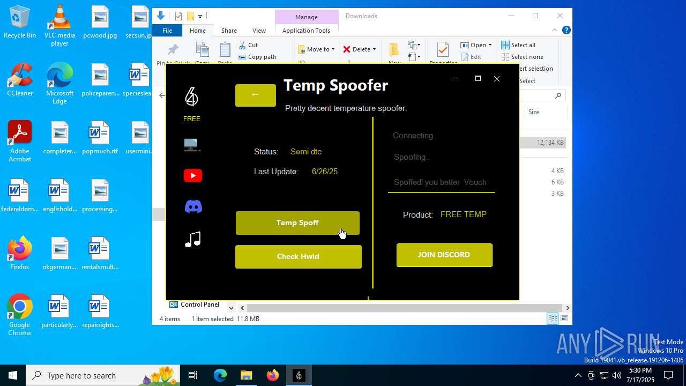Click the Temp Spoff button
This screenshot has width=686, height=386.
tap(297, 223)
